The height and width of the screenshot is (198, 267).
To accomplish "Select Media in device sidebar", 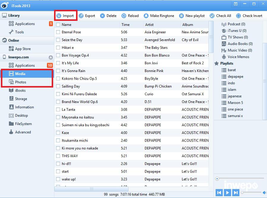I will [27, 74].
